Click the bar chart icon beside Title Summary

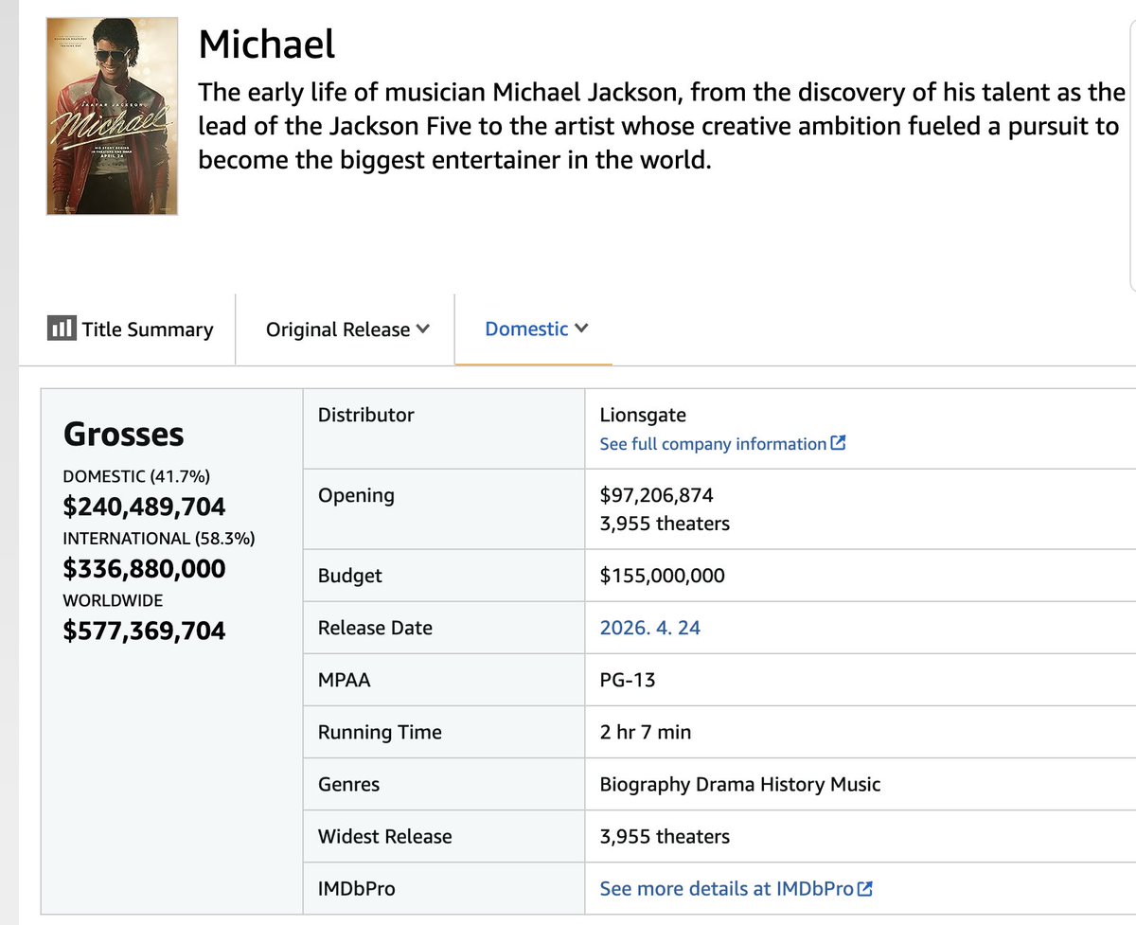(x=61, y=329)
